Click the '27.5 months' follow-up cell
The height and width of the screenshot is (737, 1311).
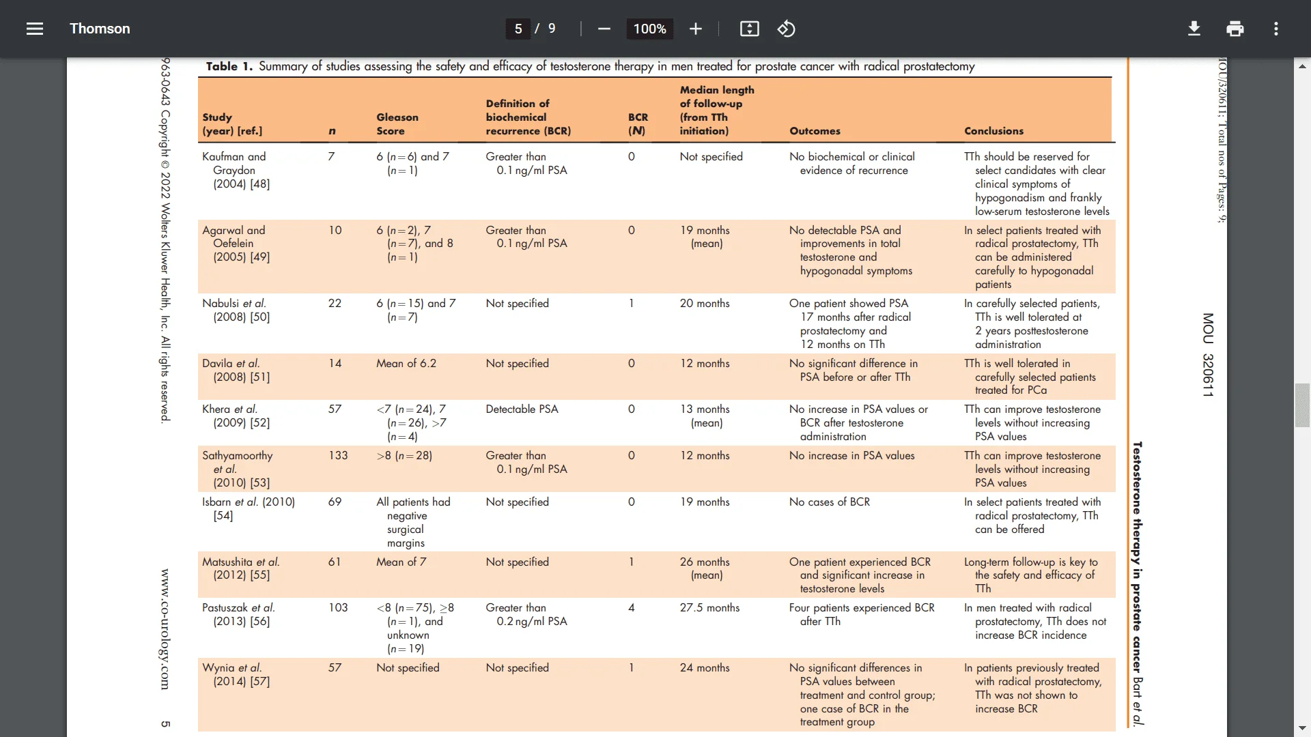pyautogui.click(x=709, y=607)
